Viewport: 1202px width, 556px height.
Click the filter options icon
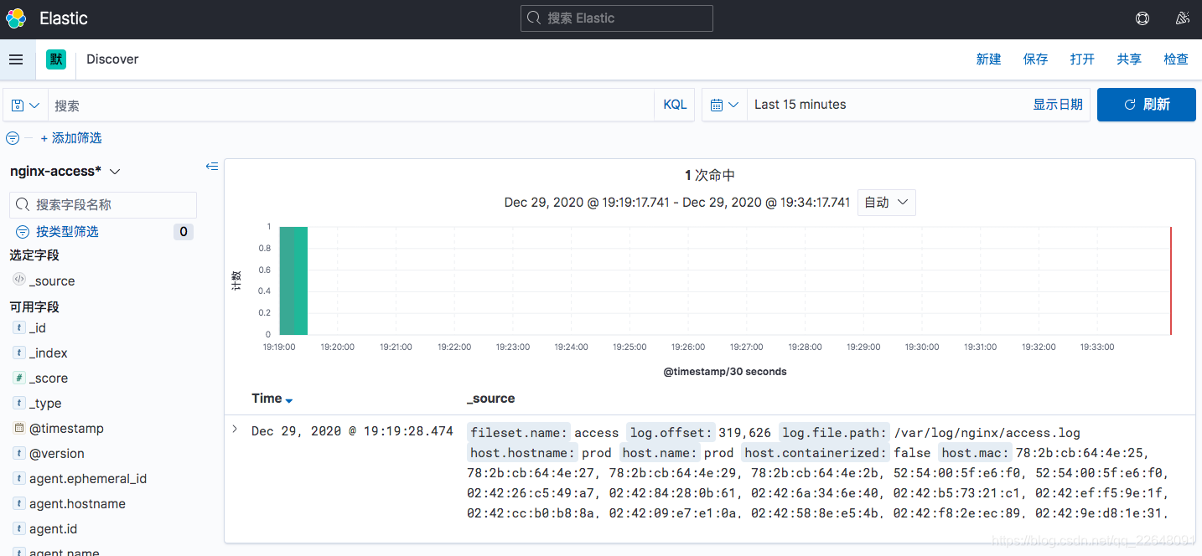coord(13,138)
